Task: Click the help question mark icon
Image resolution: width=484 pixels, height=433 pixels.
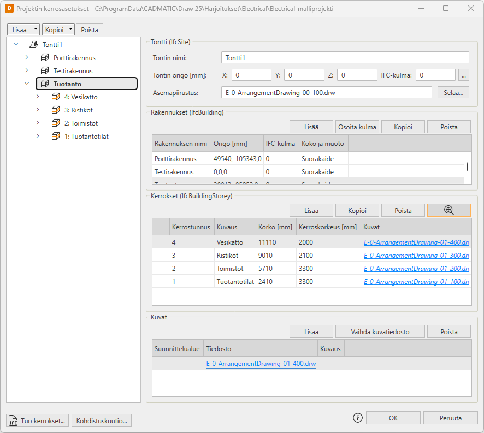Action: click(358, 418)
